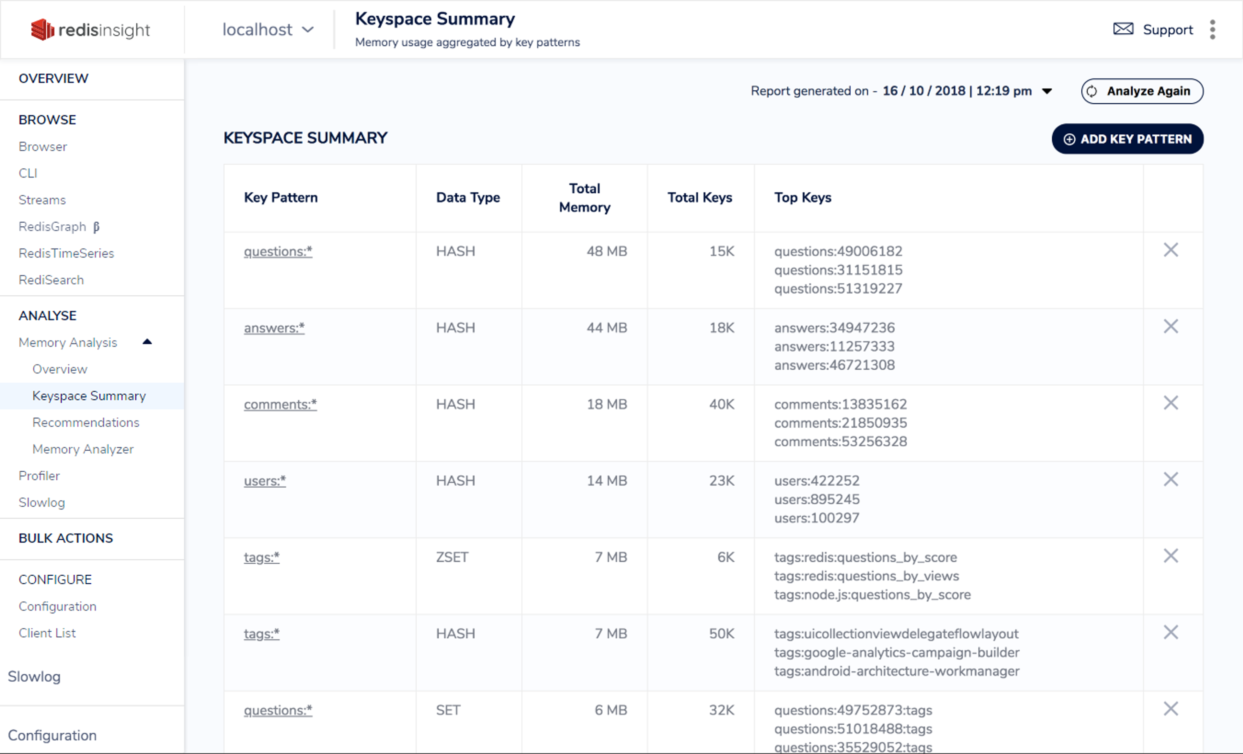Click the Analyze Again button
The height and width of the screenshot is (754, 1243).
pyautogui.click(x=1142, y=91)
